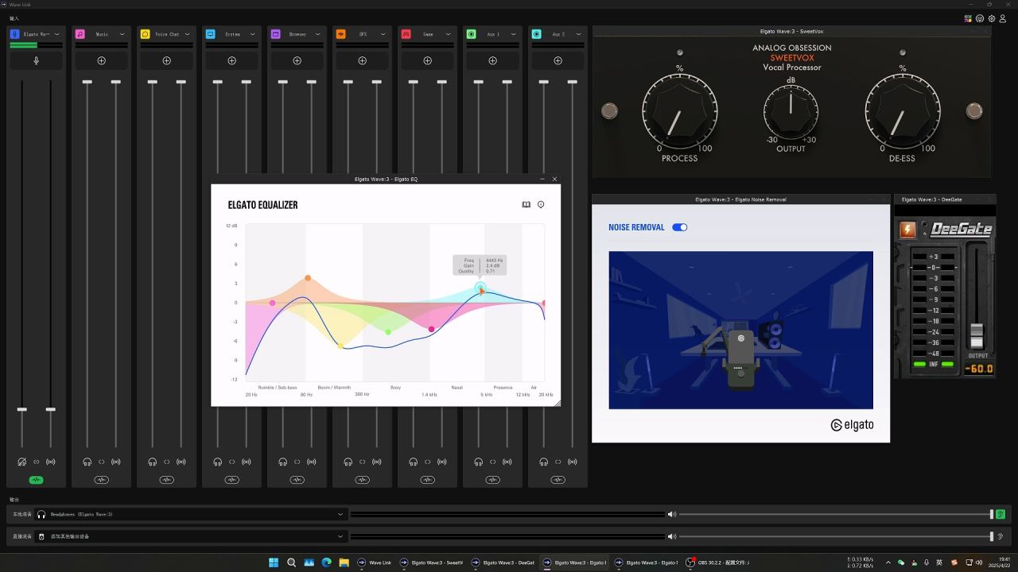The height and width of the screenshot is (572, 1018).
Task: Toggle muted headphone monitor on Elgato Wave channel
Action: [21, 462]
